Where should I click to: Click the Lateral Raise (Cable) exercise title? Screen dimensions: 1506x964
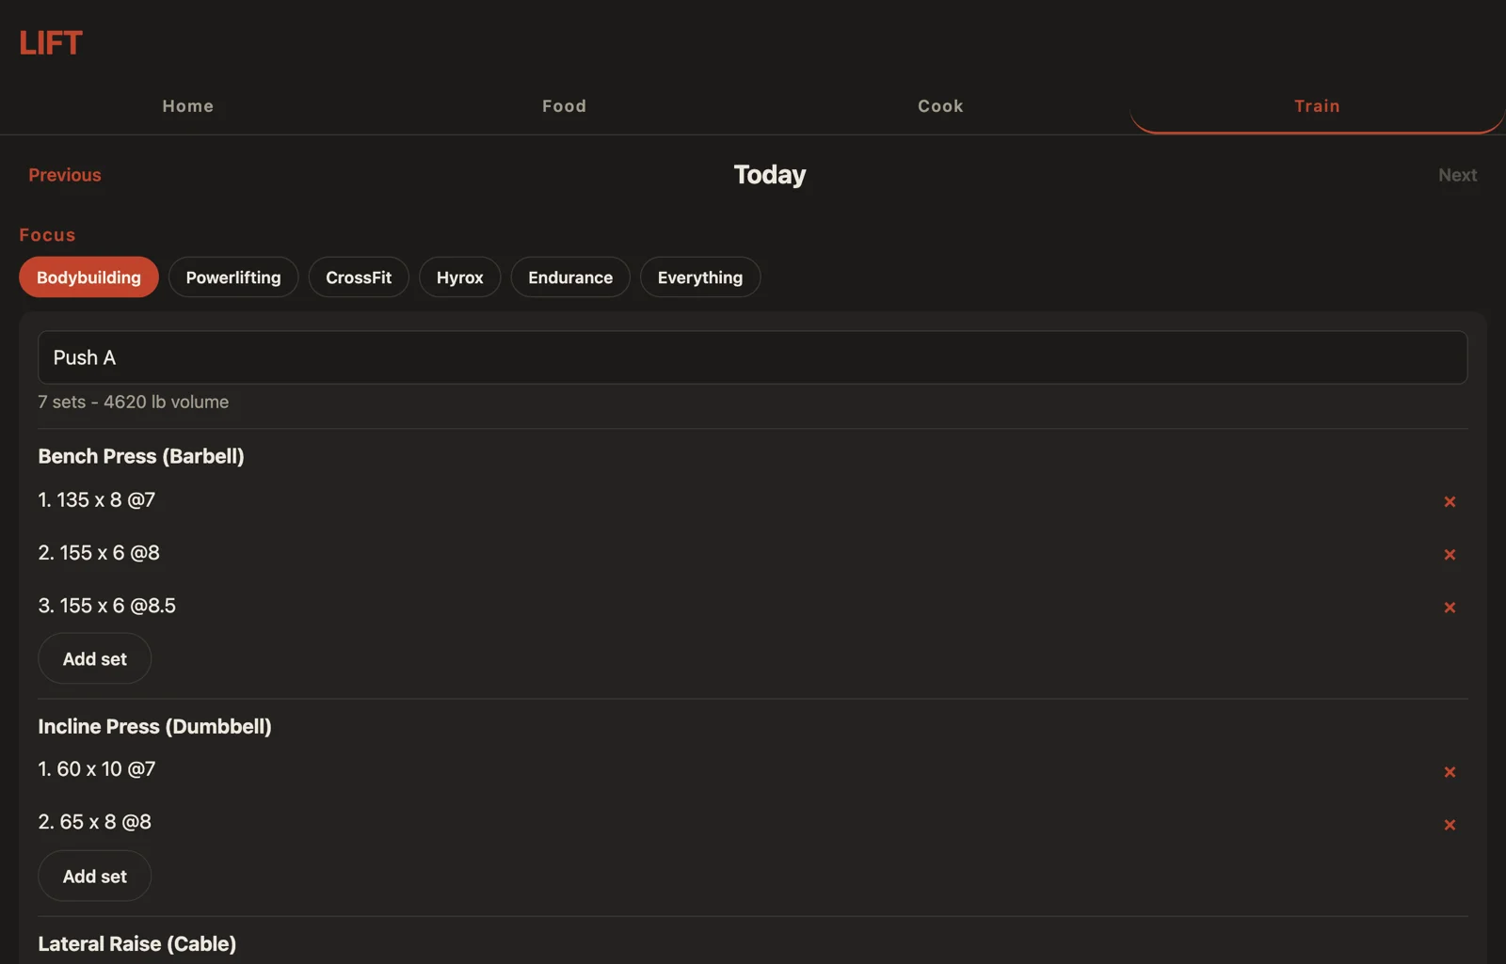click(137, 943)
